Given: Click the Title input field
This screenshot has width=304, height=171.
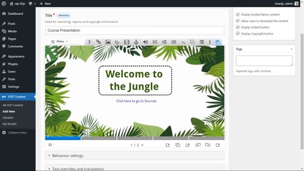Looking at the screenshot, I should [134, 30].
